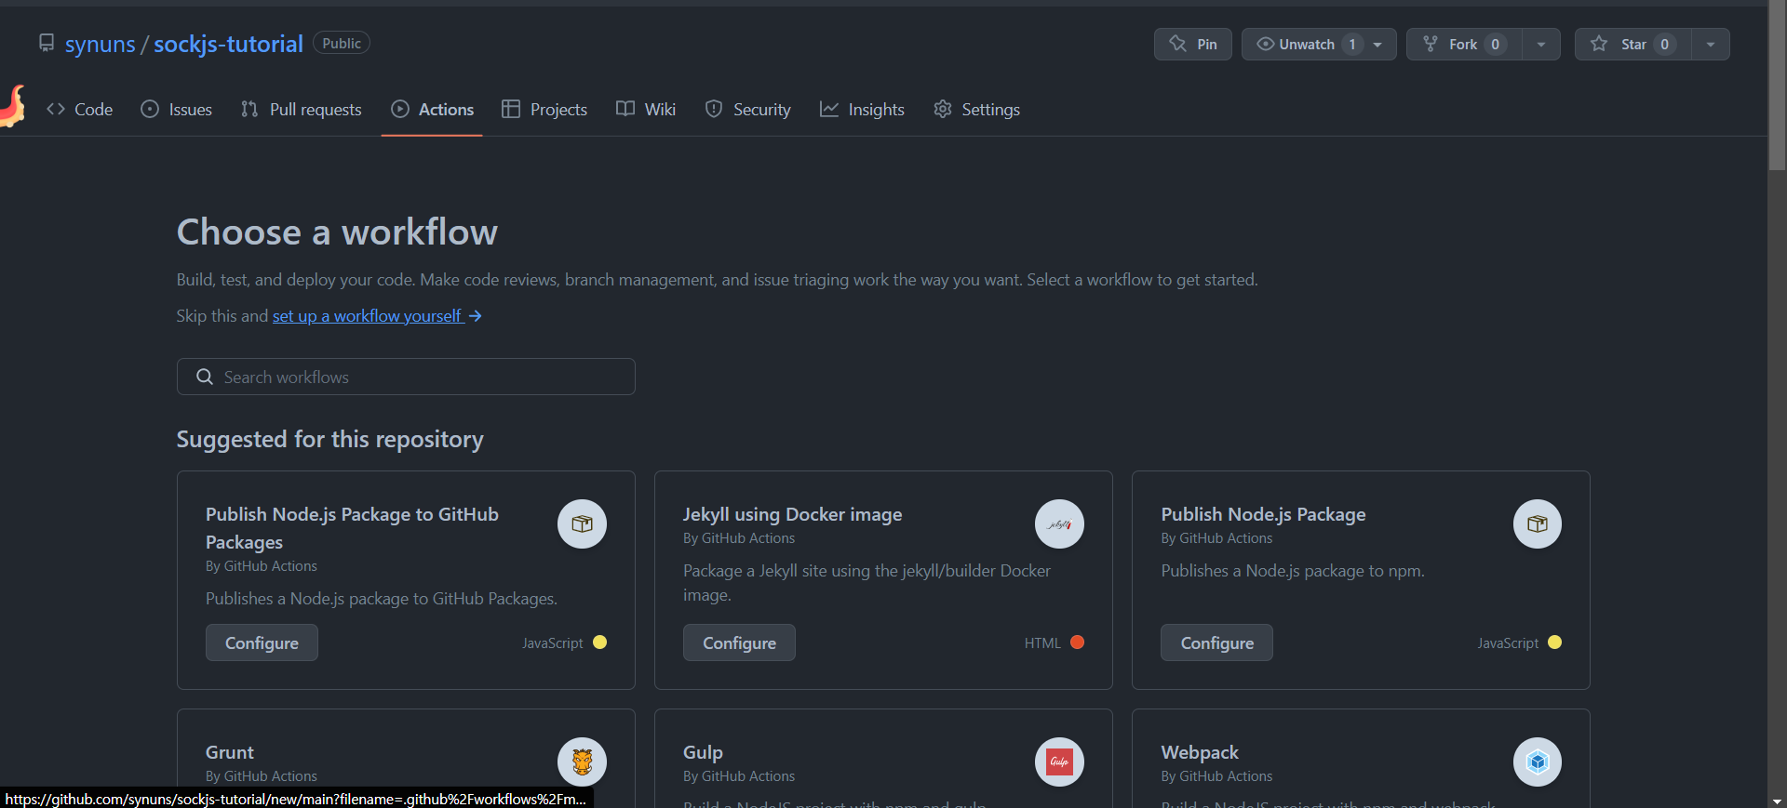Open the repository Settings tab

click(x=976, y=110)
